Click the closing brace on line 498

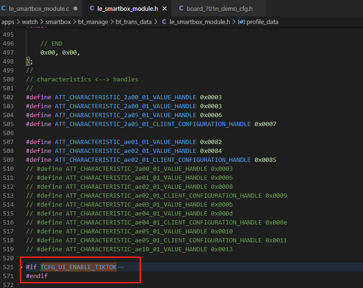click(x=27, y=62)
